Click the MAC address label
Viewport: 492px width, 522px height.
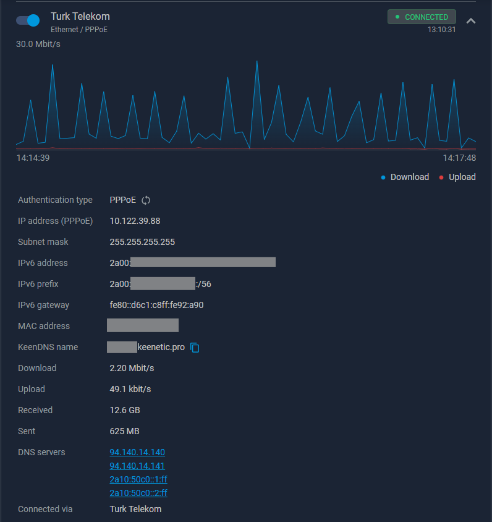[x=44, y=326]
